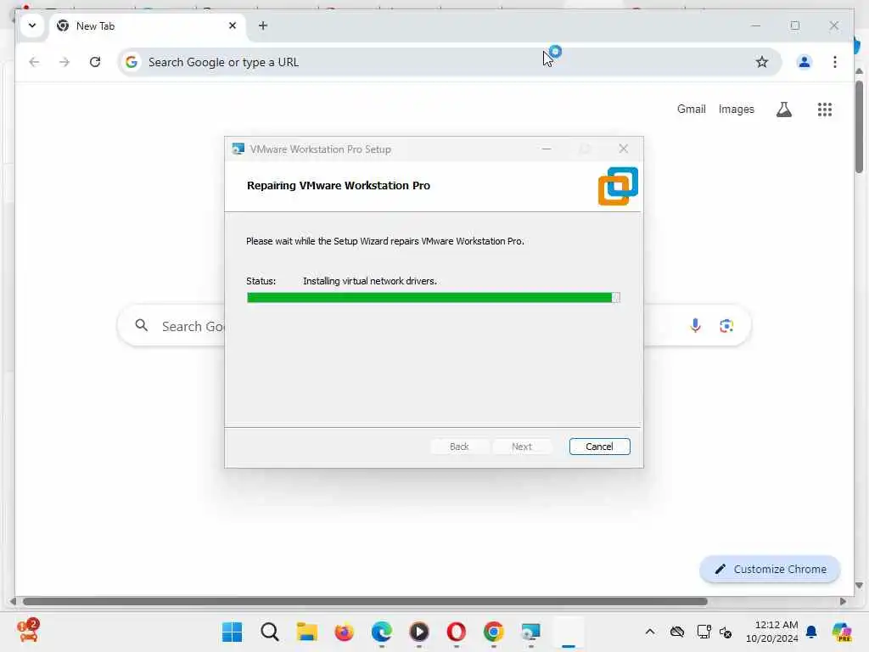Close the New Tab tab
Viewport: 869px width, 652px height.
233,25
